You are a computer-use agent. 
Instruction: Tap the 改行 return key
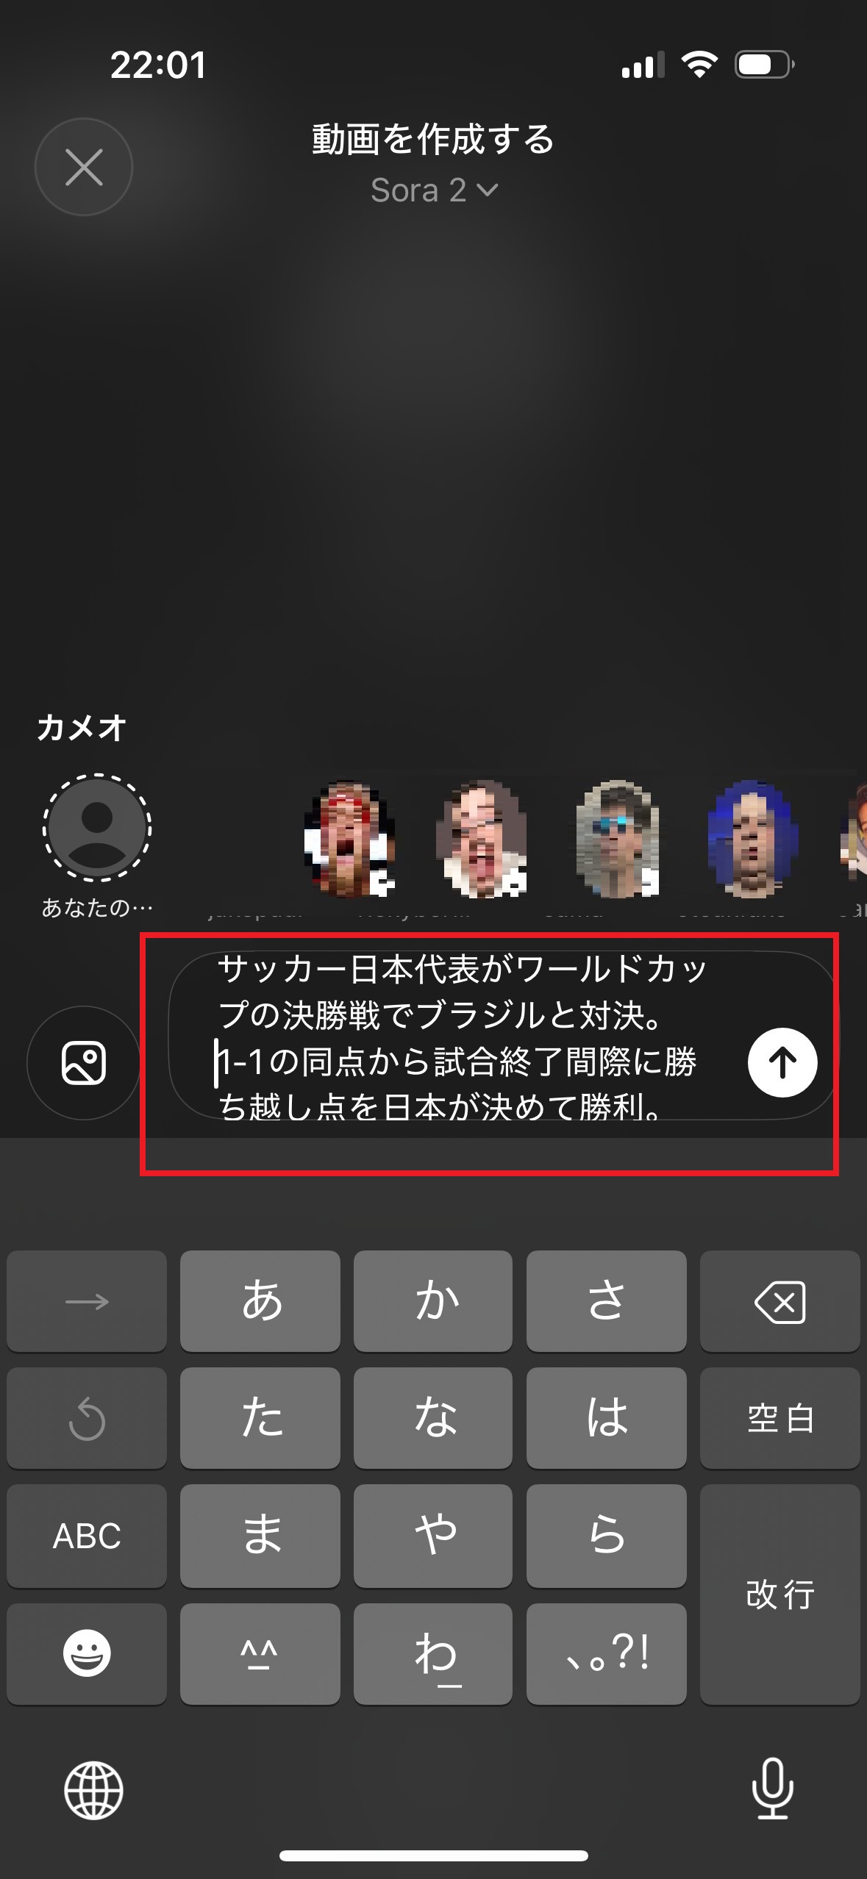point(779,1595)
